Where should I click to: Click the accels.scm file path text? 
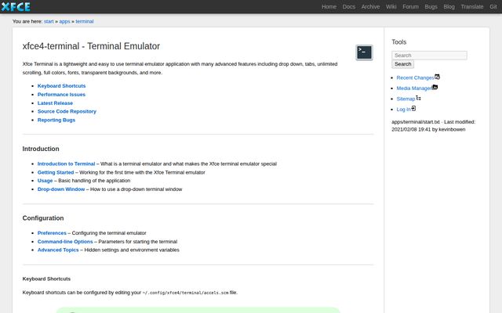[x=185, y=293]
